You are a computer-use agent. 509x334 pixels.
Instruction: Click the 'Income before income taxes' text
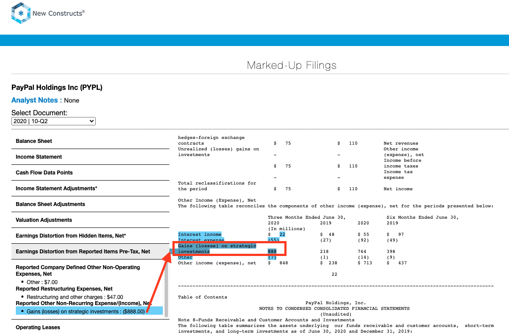(402, 163)
